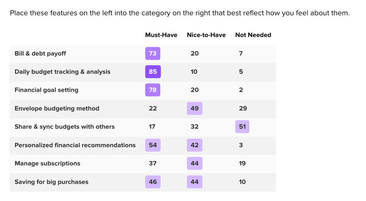Click the Must-Have column header
This screenshot has height=201, width=366.
pyautogui.click(x=161, y=35)
